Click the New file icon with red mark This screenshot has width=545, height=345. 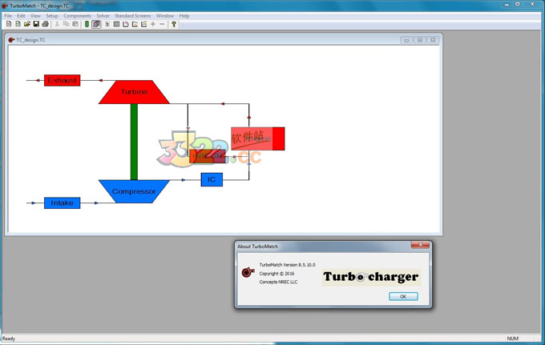click(9, 24)
